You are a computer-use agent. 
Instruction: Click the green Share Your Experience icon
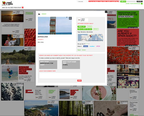click(x=142, y=3)
